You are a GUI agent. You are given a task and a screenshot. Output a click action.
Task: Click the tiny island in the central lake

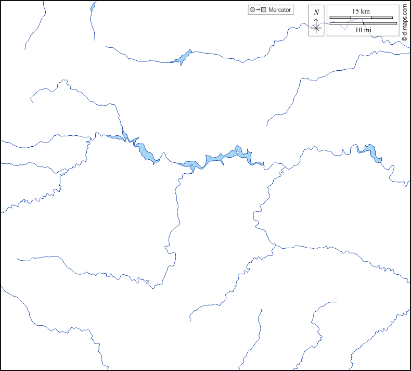(238, 152)
